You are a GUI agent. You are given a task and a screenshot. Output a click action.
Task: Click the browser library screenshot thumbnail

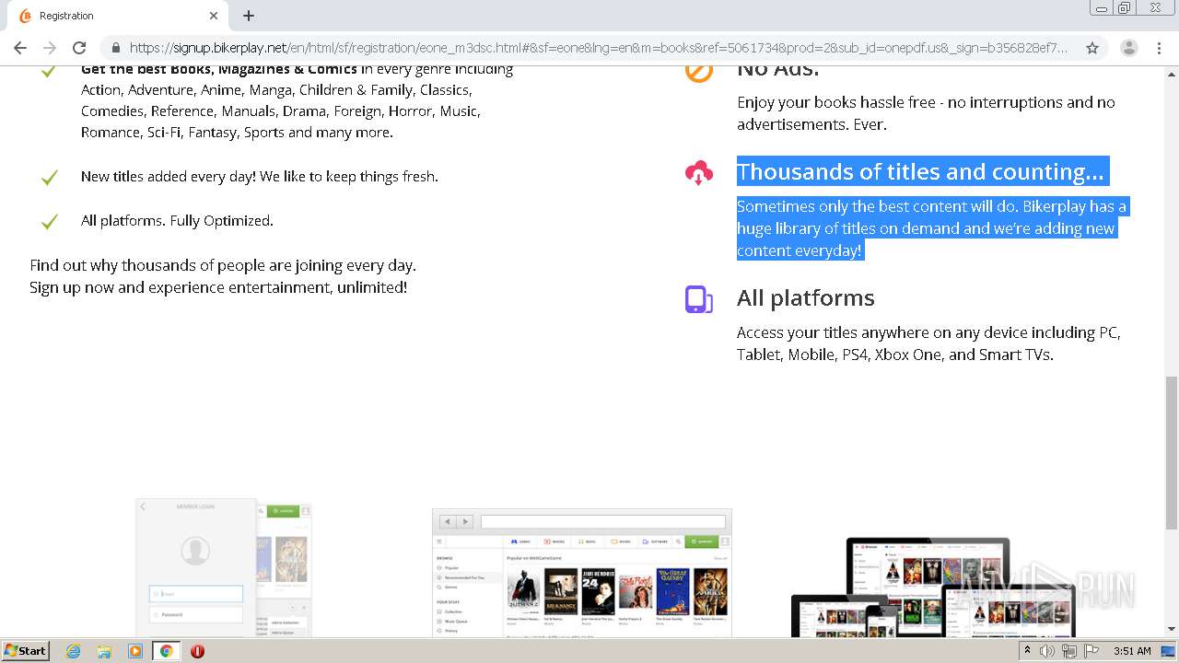pyautogui.click(x=582, y=572)
